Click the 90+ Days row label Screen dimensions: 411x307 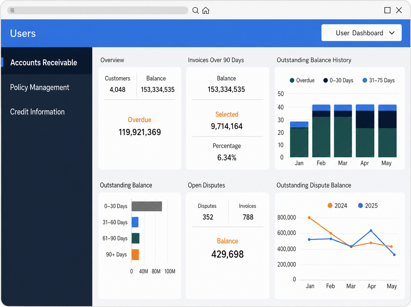tap(116, 255)
